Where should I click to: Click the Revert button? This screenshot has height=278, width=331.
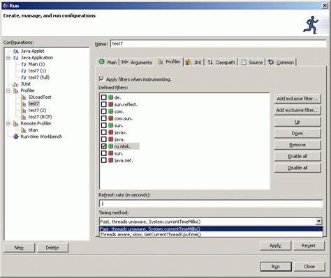pyautogui.click(x=309, y=245)
